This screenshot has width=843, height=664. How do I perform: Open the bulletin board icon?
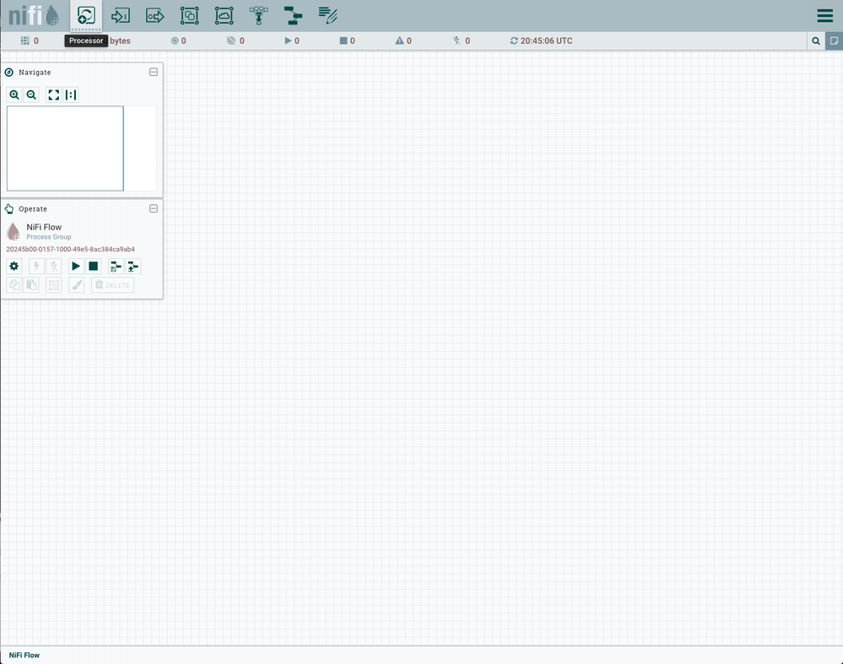[834, 40]
